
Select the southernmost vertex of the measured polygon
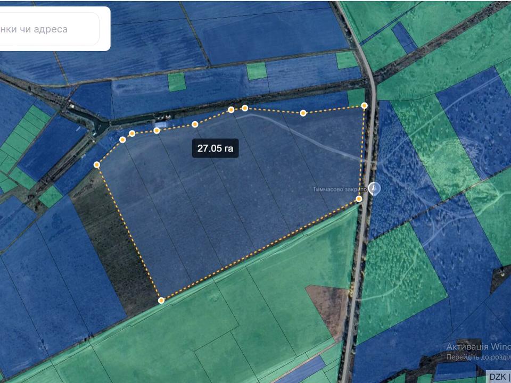[x=161, y=301]
